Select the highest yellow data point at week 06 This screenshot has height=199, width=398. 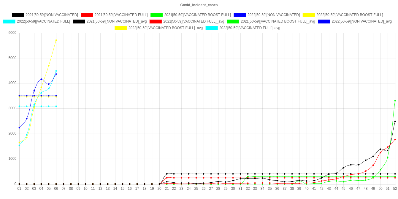(x=56, y=40)
